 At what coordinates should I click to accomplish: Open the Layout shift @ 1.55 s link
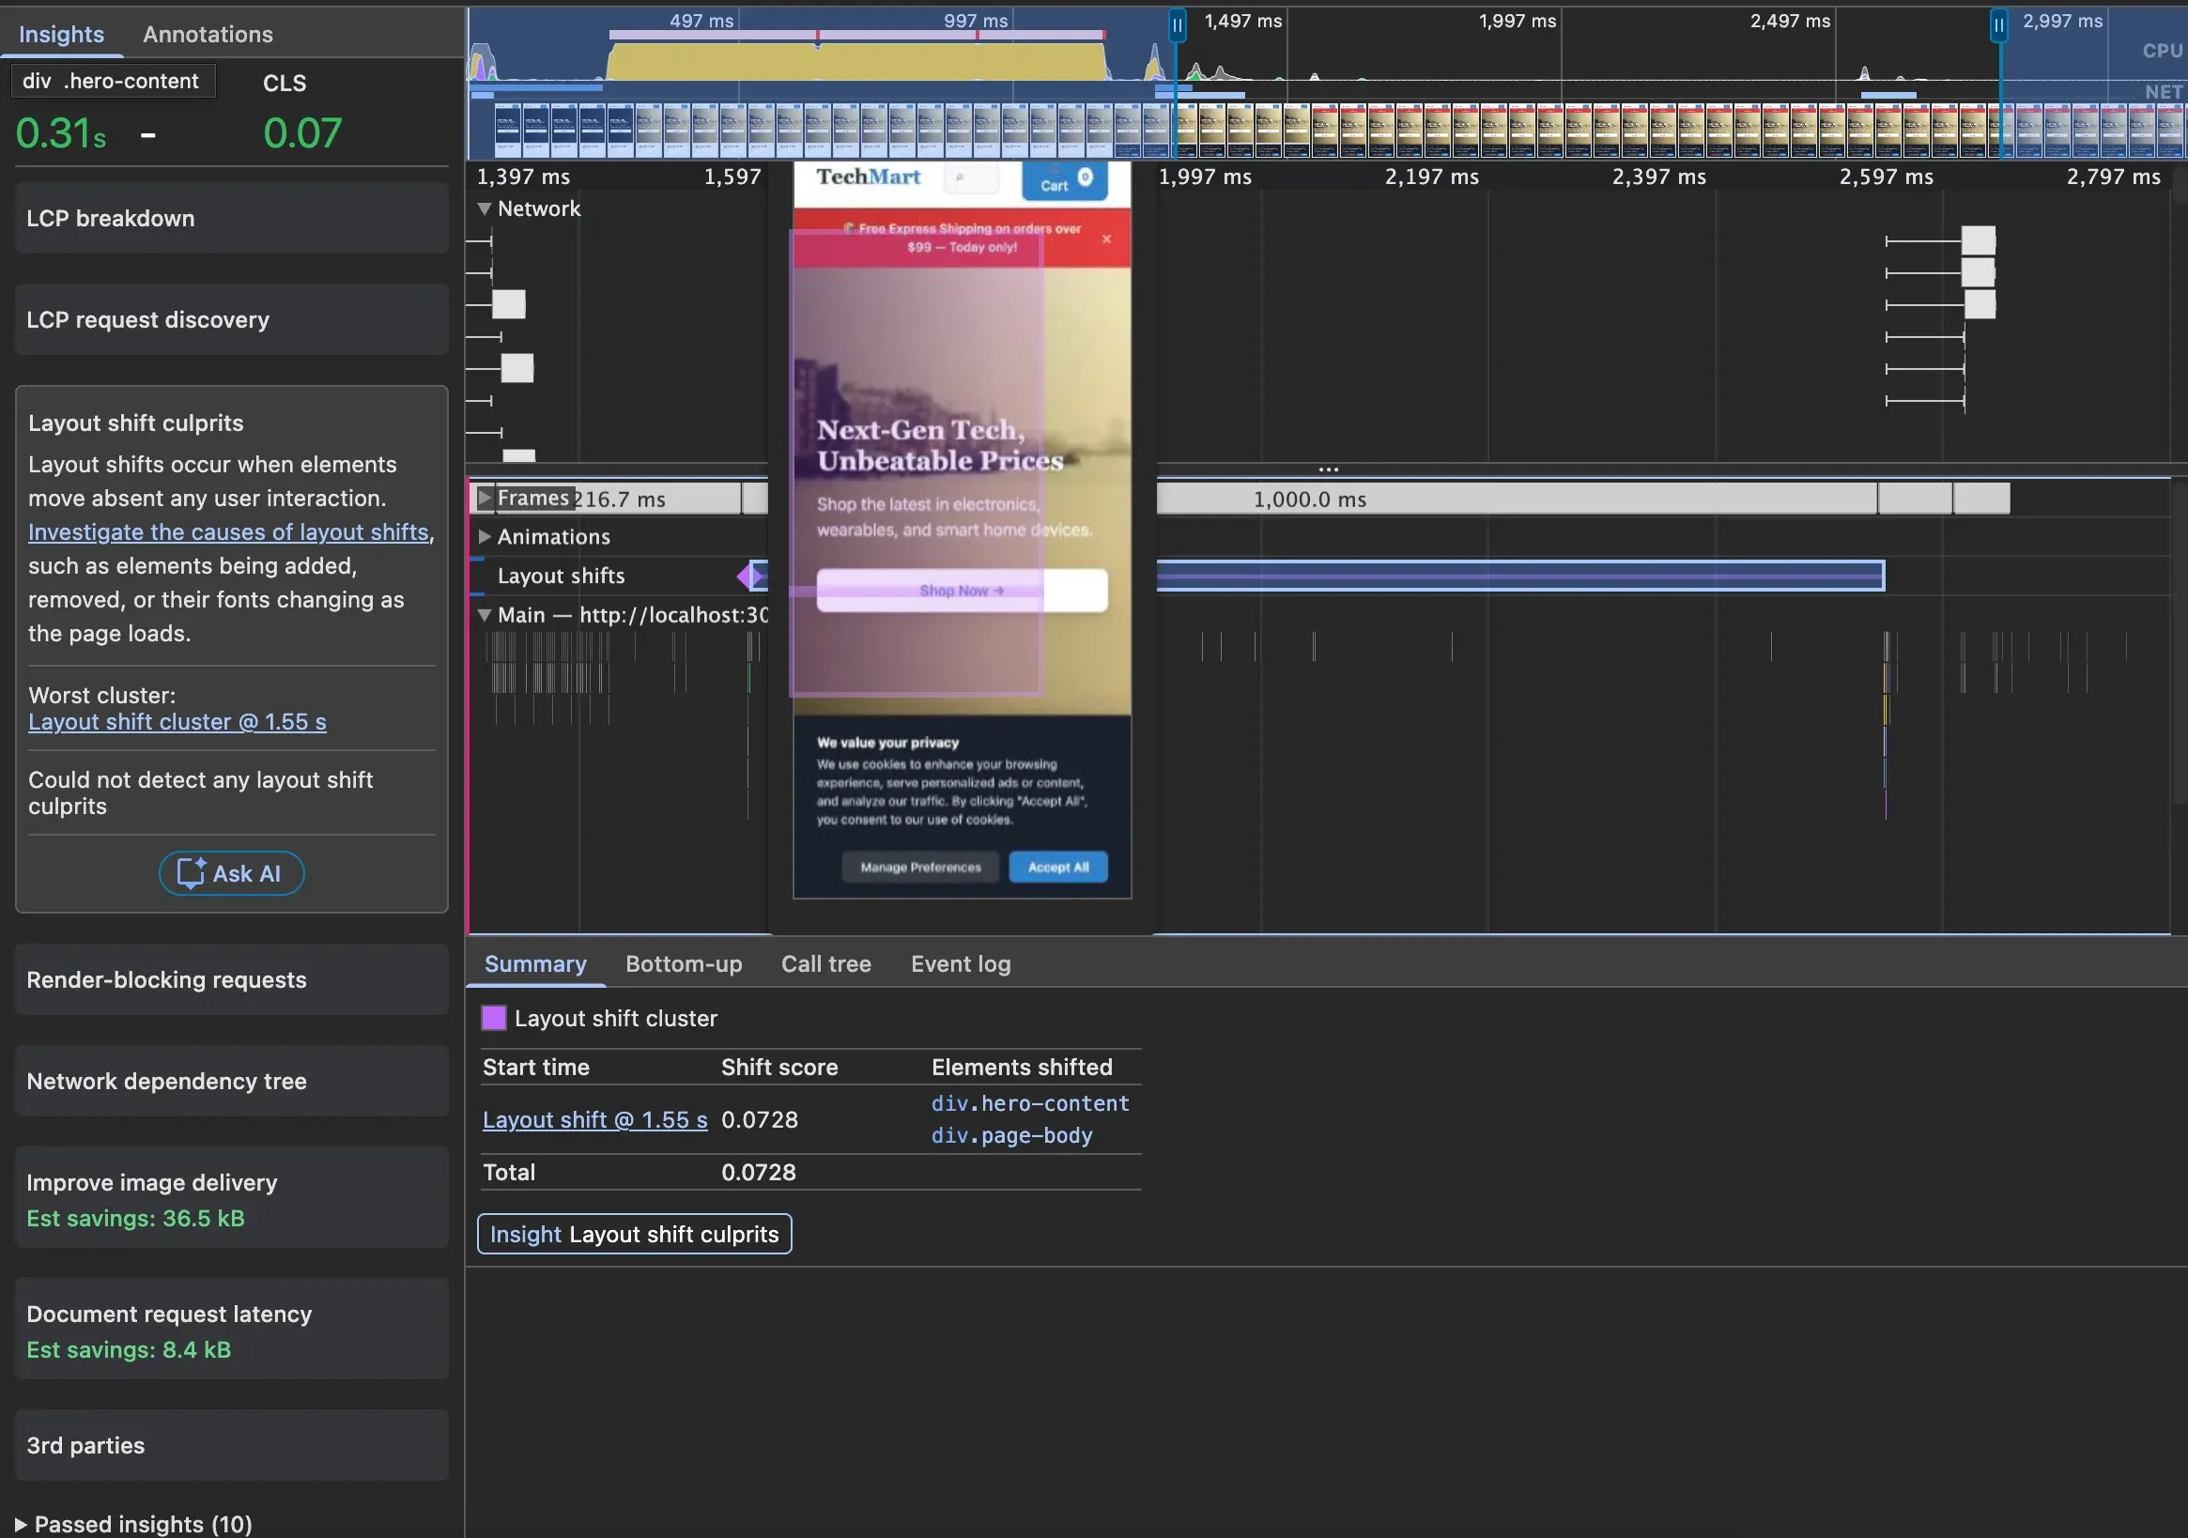(594, 1119)
